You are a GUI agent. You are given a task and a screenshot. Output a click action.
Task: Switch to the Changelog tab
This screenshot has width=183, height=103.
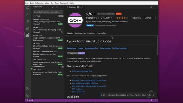coord(101,33)
